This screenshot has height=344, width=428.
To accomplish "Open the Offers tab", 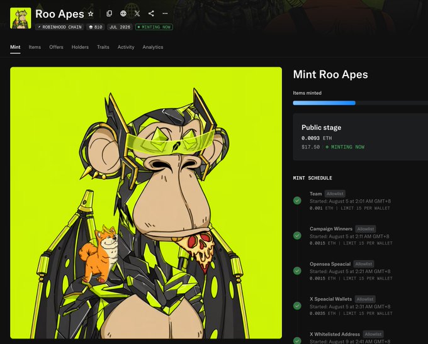I will (56, 47).
